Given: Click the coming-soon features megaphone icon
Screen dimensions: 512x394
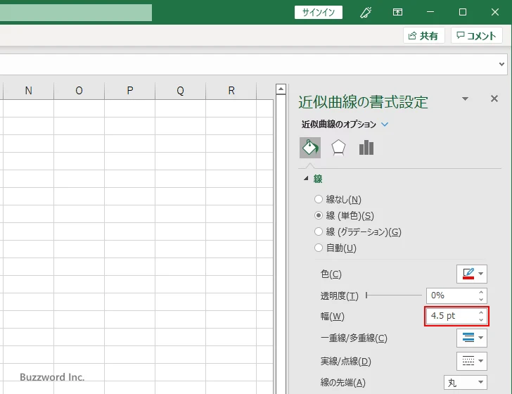Looking at the screenshot, I should pos(366,13).
